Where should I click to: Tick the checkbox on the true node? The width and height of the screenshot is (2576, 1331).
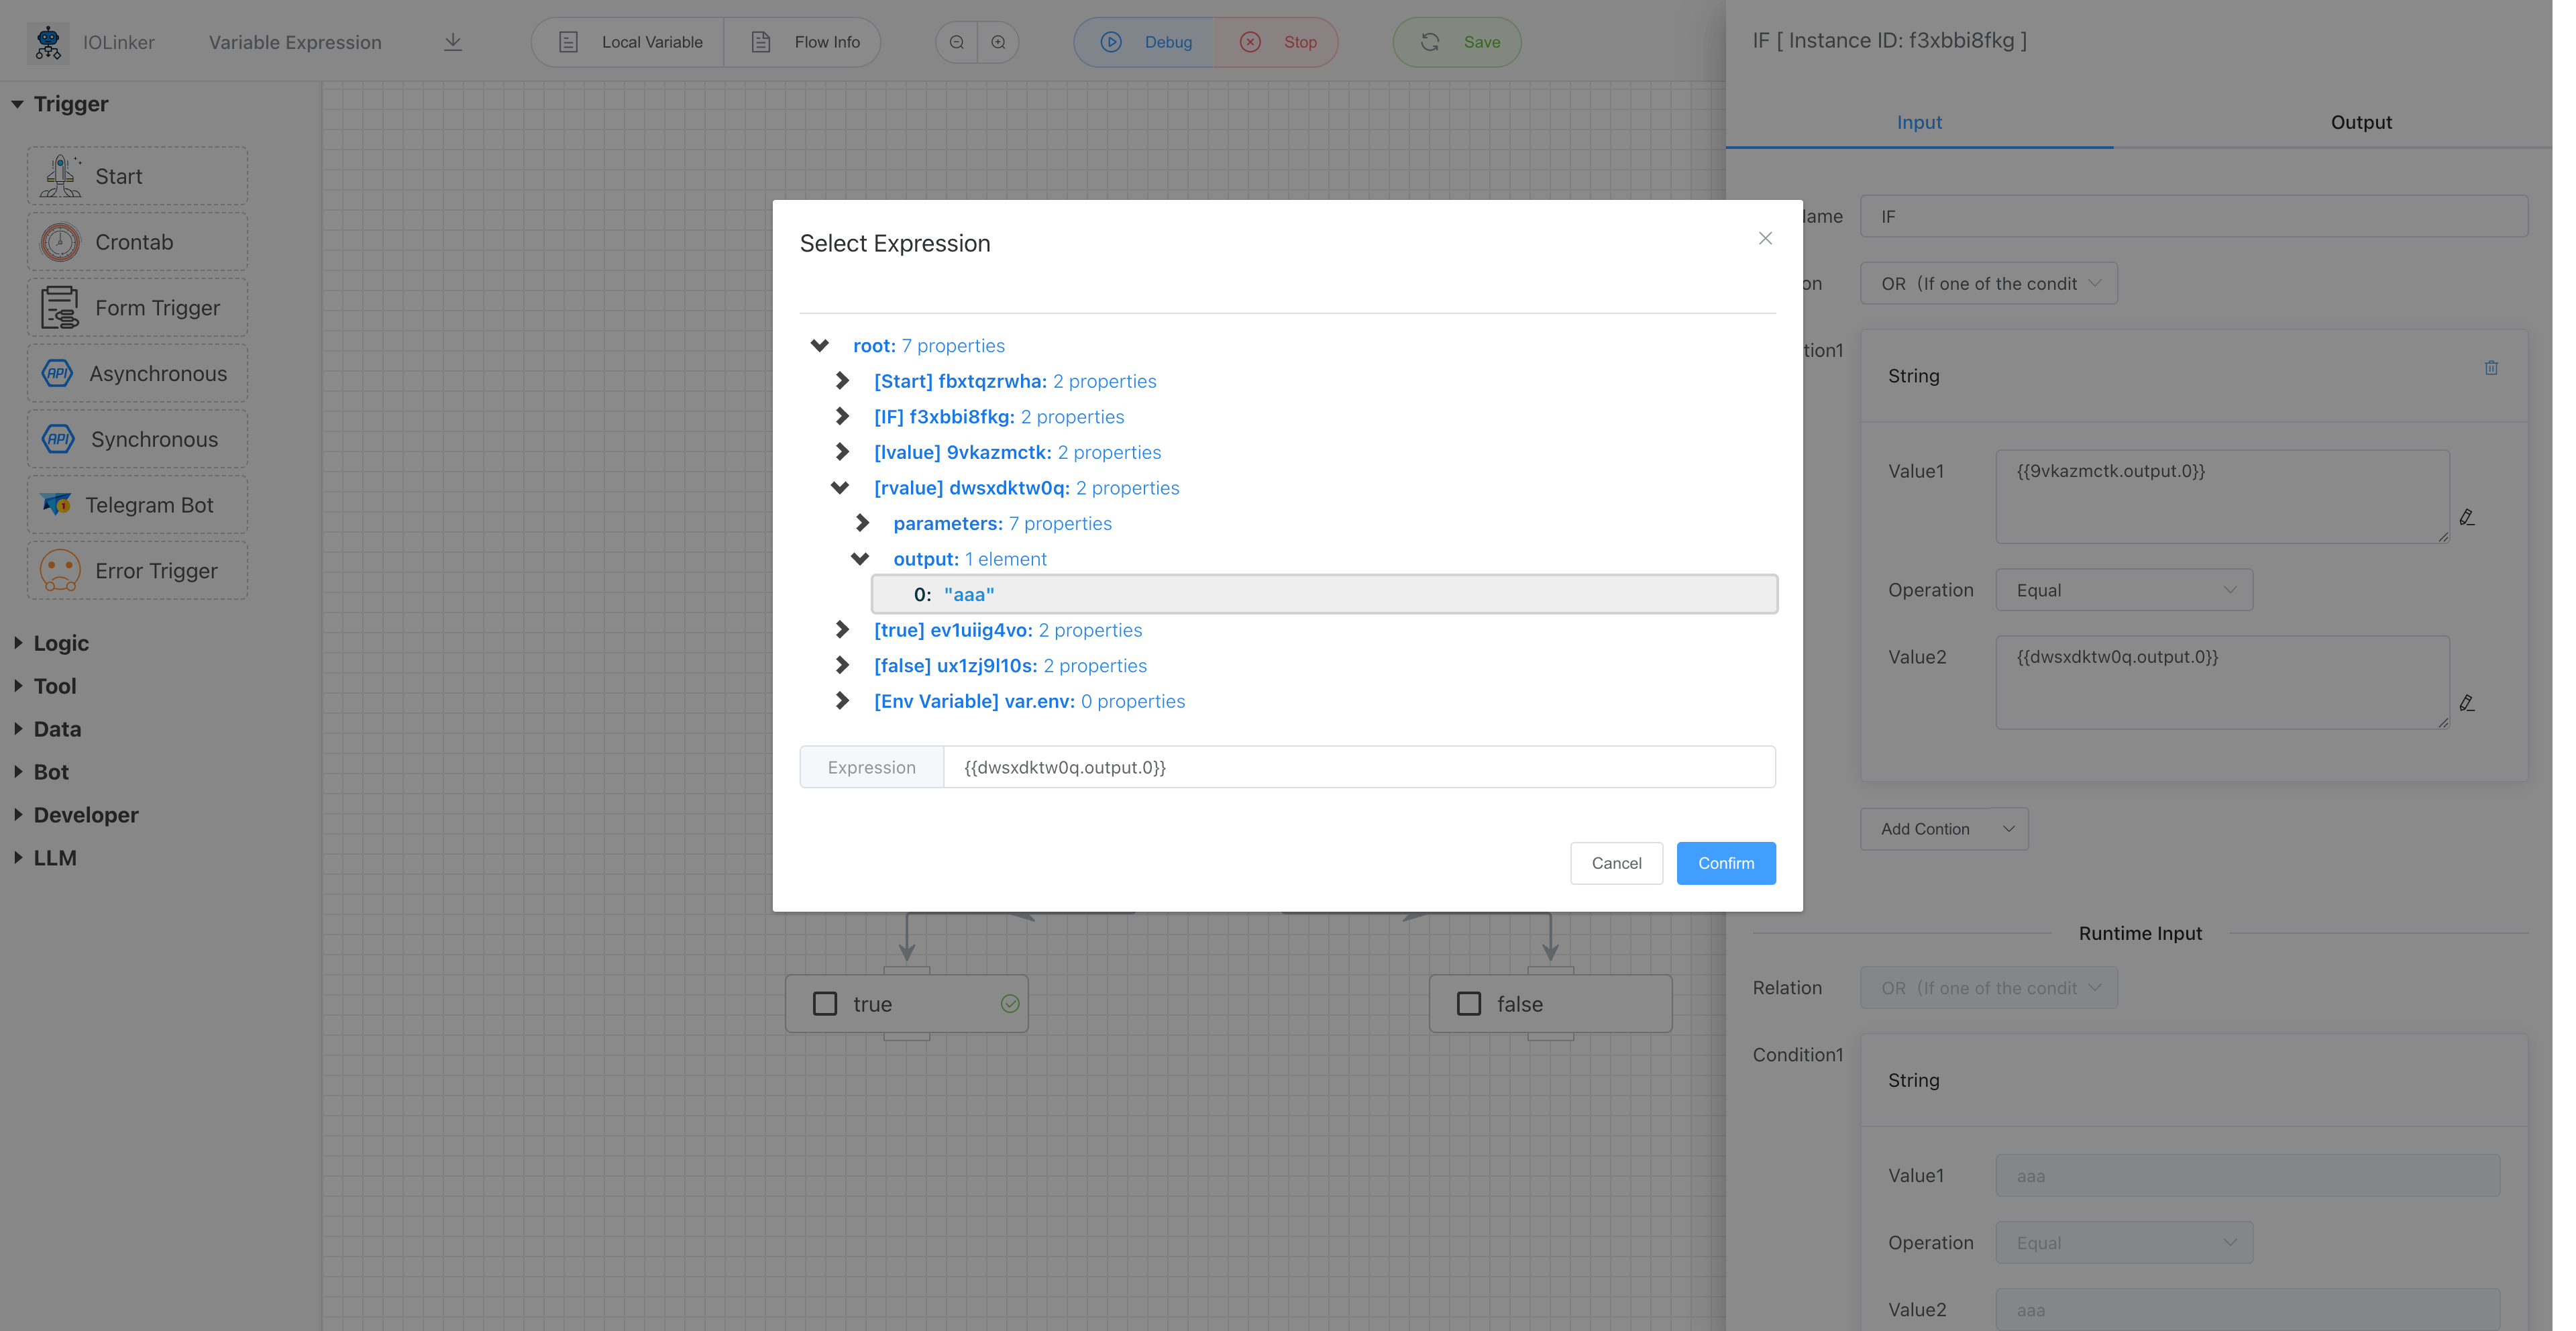pos(825,1003)
